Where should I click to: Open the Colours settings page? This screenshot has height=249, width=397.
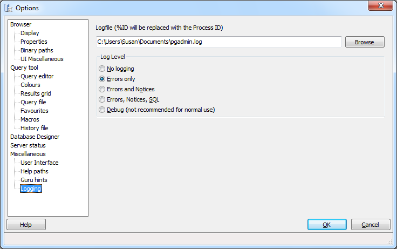pos(30,85)
